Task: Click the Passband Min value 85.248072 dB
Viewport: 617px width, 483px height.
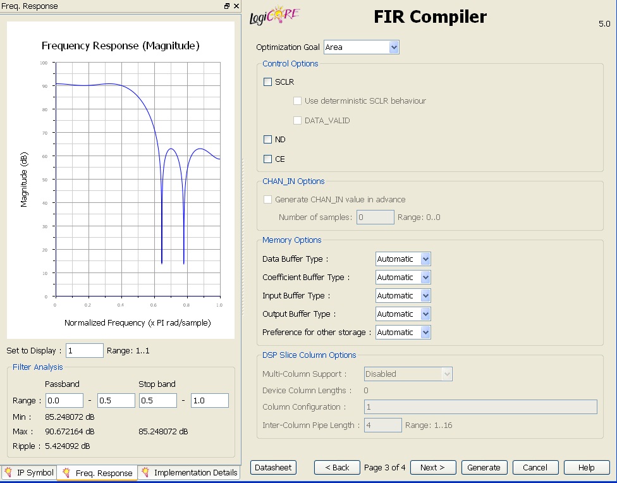Action: click(x=70, y=417)
